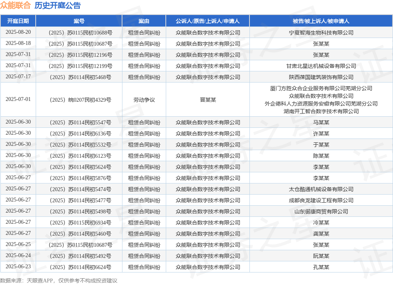Click defendant 龚某某
Viewport: 393px width, 284px height.
tap(321, 234)
